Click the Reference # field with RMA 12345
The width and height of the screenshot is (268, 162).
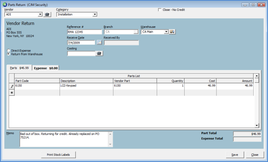coord(85,32)
